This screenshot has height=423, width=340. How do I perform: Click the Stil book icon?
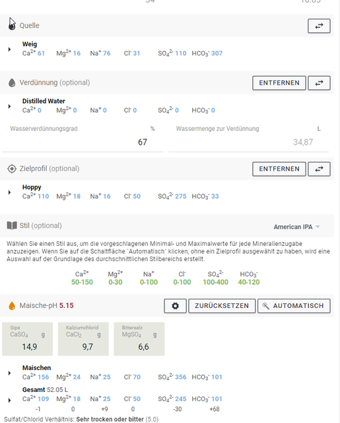tap(12, 225)
